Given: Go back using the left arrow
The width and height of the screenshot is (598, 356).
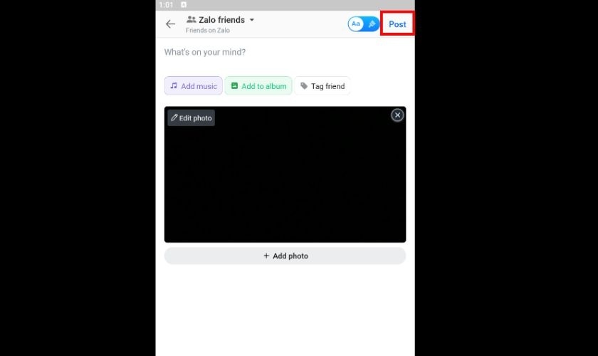Looking at the screenshot, I should point(170,24).
